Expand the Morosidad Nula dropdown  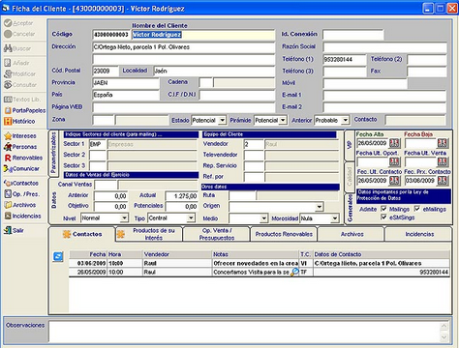(335, 218)
